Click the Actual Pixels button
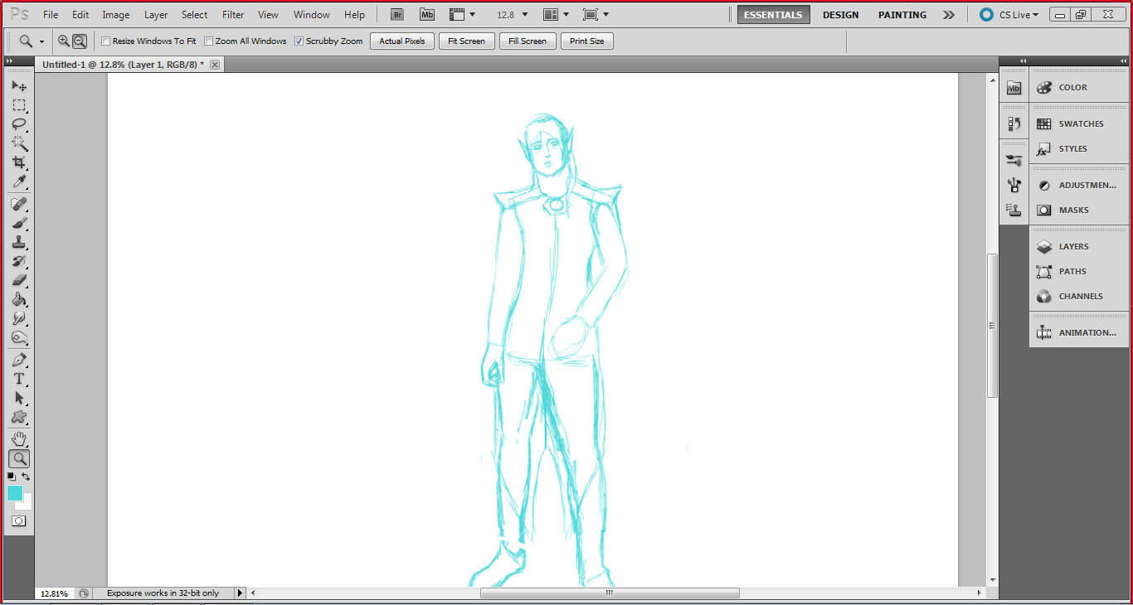The image size is (1133, 605). click(402, 41)
